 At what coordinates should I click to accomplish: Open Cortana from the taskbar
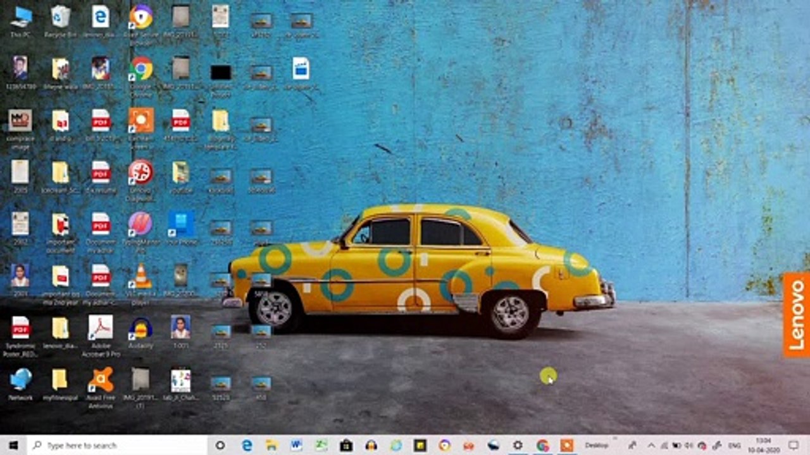tap(220, 445)
